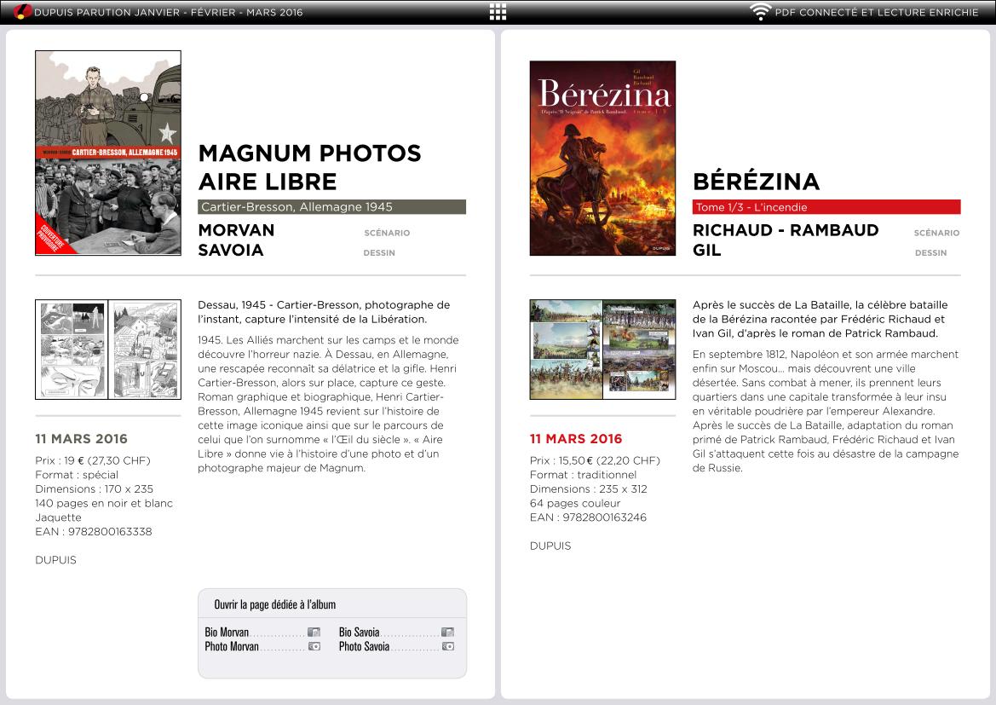Click the 'Magnum Photos Aire Libre' heading
Image resolution: width=996 pixels, height=705 pixels.
310,167
